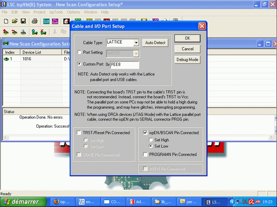Click the démarrer Start button
This screenshot has height=207, width=277.
click(20, 202)
